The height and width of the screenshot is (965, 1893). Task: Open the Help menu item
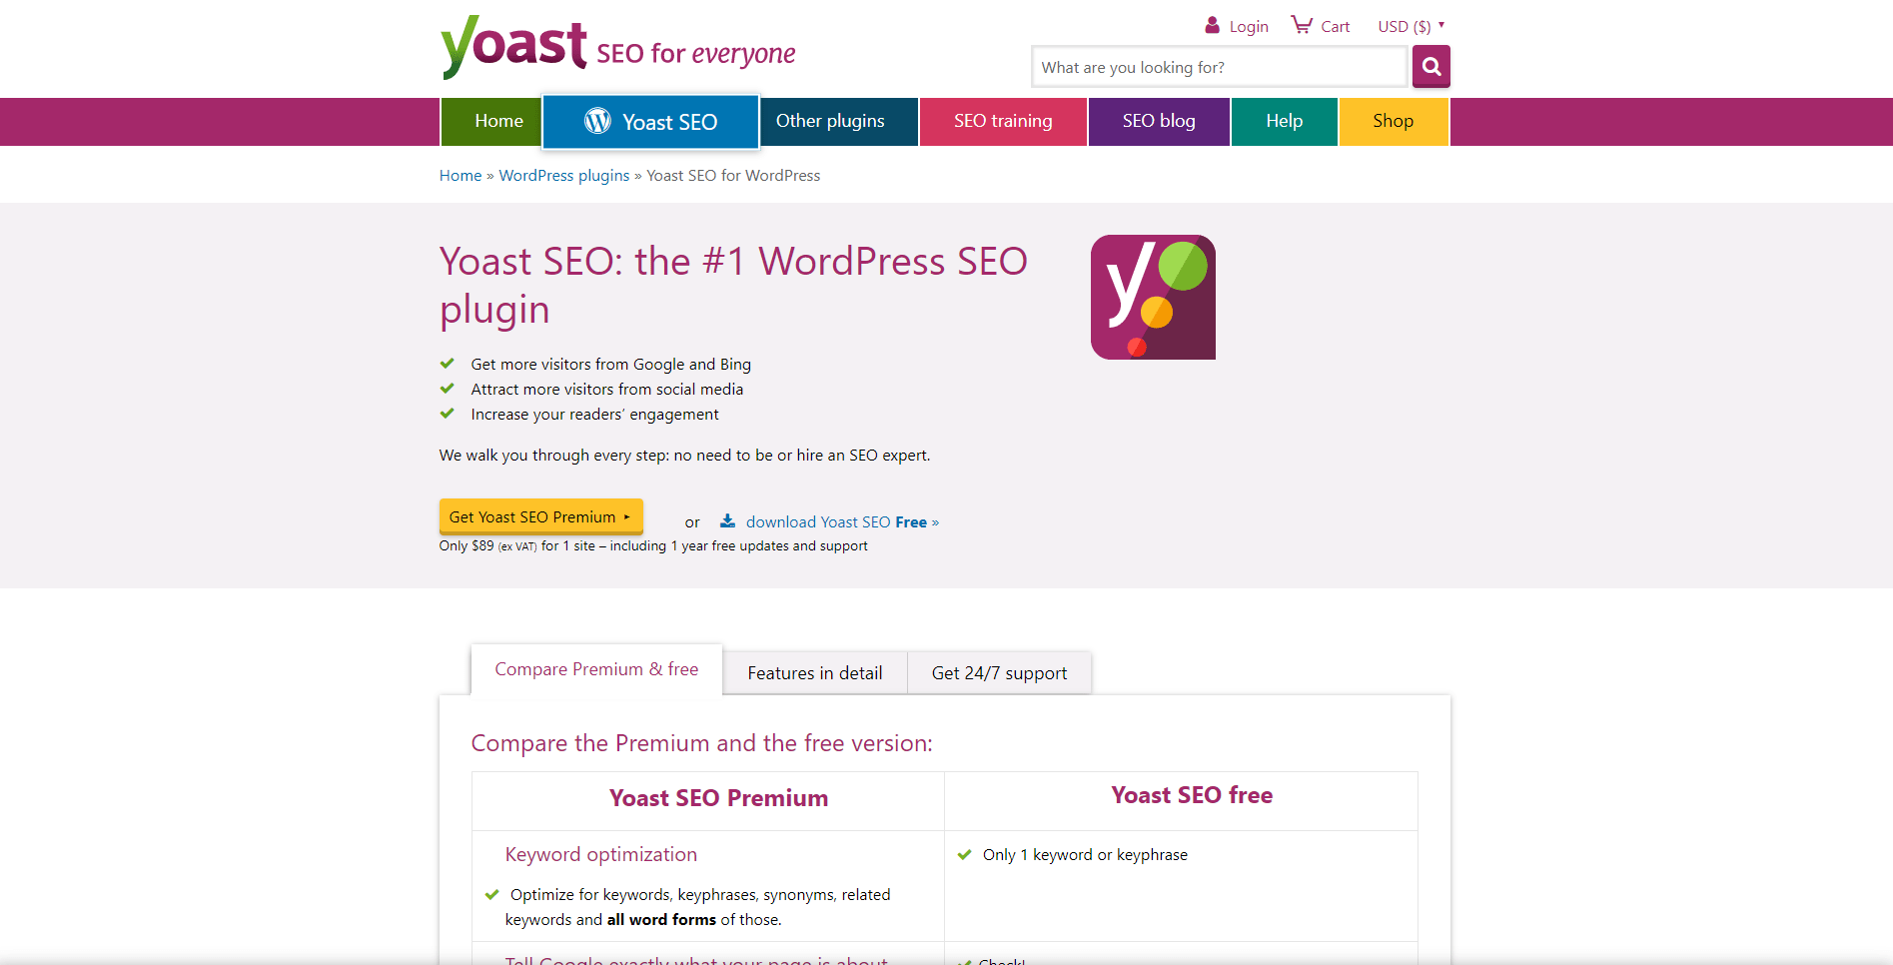click(x=1285, y=122)
